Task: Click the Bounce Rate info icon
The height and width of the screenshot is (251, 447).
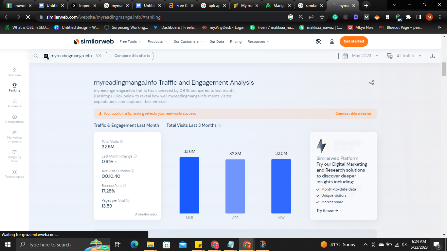Action: tap(124, 186)
